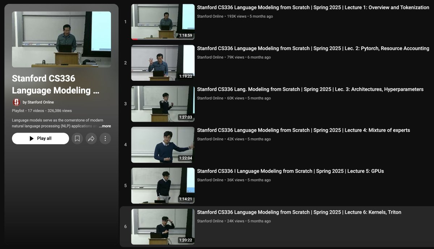434x249 pixels.
Task: Share playlist using arrow icon
Action: [x=91, y=138]
